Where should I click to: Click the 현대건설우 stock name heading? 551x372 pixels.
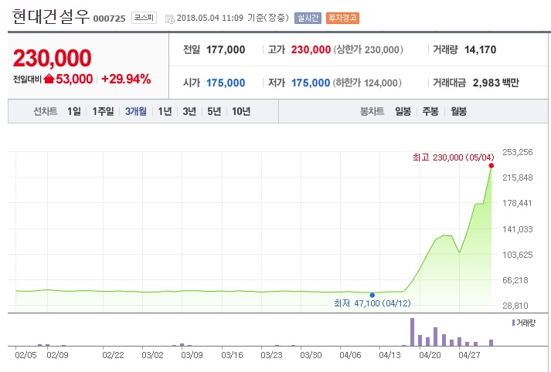click(x=50, y=16)
